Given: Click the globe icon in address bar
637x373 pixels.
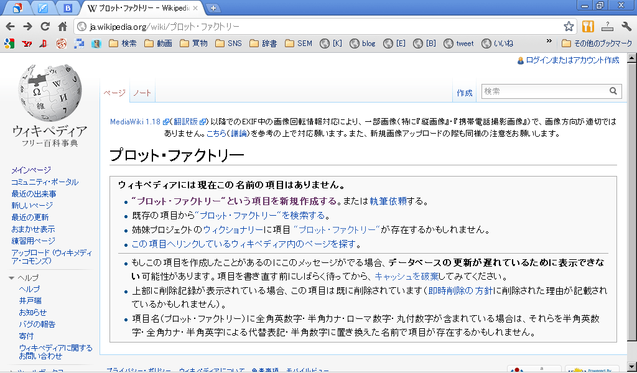Looking at the screenshot, I should (82, 27).
